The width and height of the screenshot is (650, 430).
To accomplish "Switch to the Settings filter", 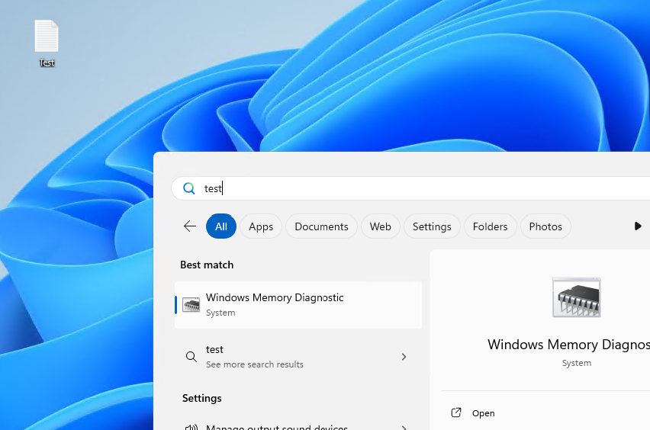I will pyautogui.click(x=432, y=226).
